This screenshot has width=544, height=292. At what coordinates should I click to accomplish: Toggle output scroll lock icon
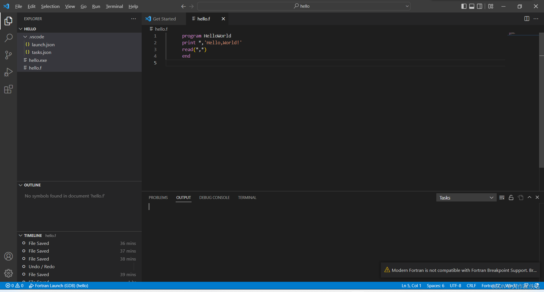coord(511,198)
